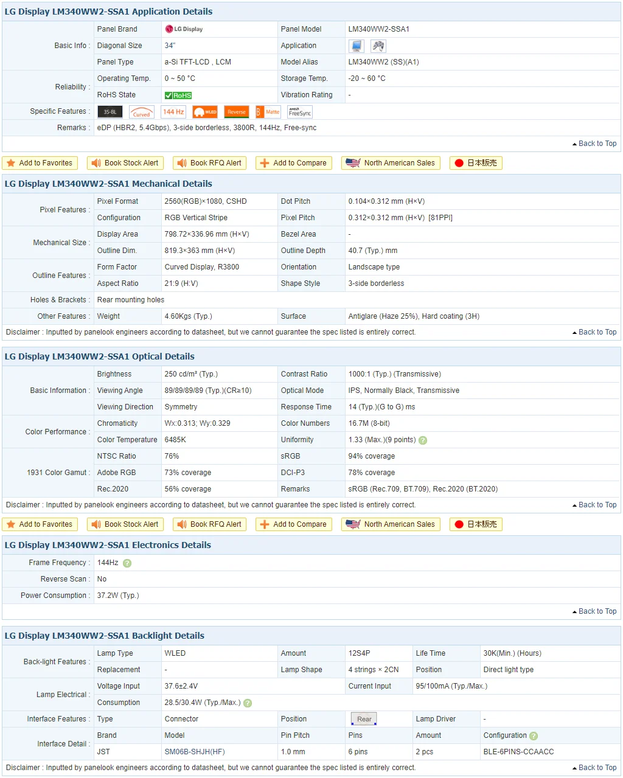Select the life time 30K(Min.) (Hours) value

pos(512,653)
